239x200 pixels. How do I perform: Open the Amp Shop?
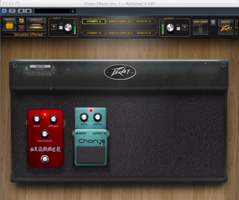[201, 27]
